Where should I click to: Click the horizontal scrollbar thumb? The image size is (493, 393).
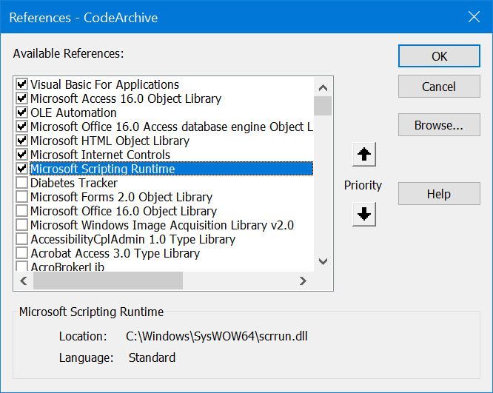pyautogui.click(x=108, y=281)
